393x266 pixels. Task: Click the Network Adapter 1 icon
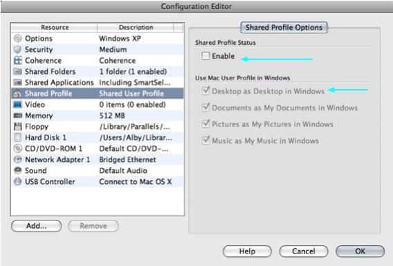[x=18, y=160]
